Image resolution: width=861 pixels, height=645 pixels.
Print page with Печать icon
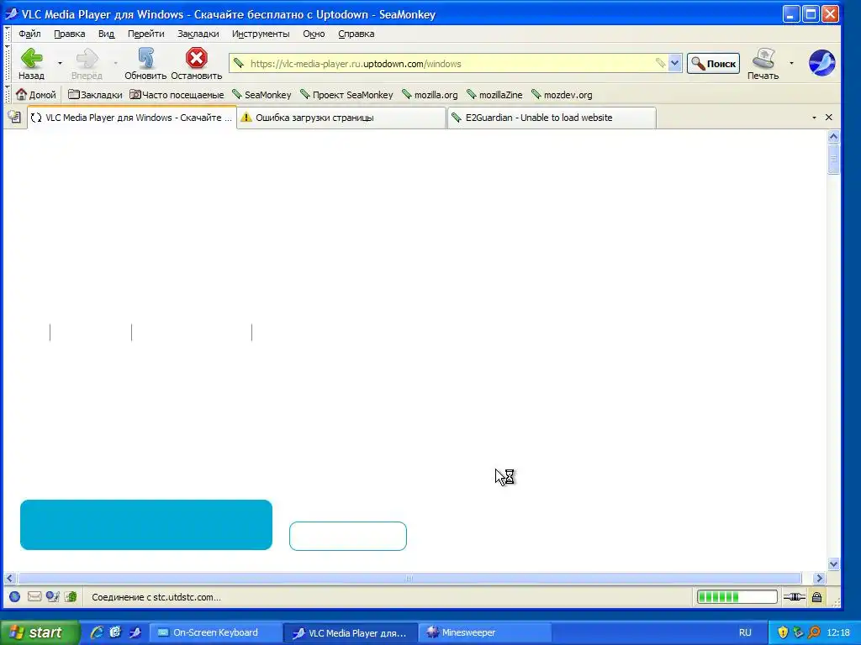(x=763, y=64)
